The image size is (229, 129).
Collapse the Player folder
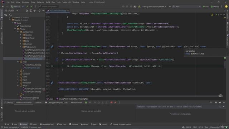pos(18,86)
